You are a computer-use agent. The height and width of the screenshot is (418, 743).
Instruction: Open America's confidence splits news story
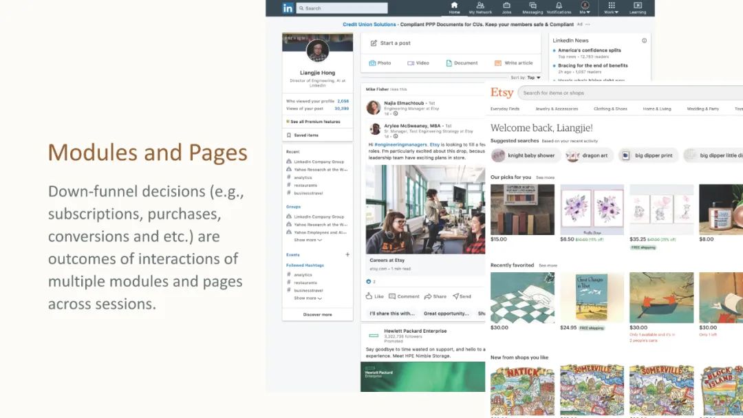point(589,50)
